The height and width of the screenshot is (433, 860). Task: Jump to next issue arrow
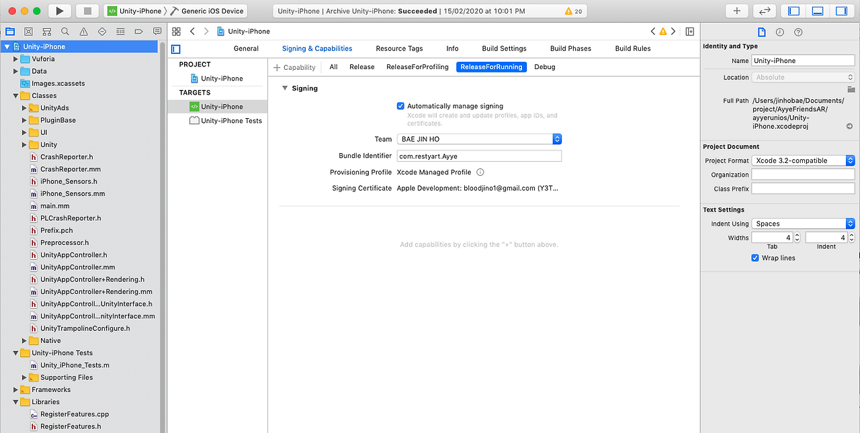coord(673,32)
